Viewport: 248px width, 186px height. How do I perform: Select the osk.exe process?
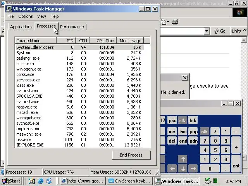[x=79, y=139]
